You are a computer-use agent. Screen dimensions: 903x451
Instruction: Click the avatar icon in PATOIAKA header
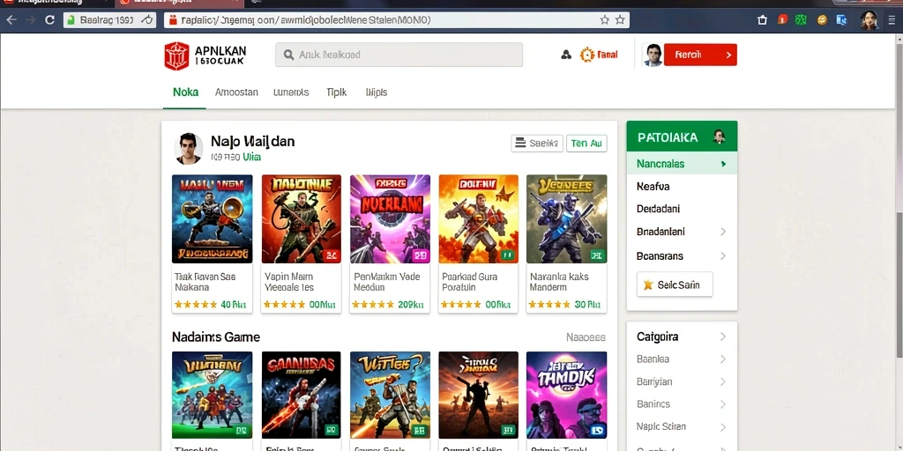(718, 137)
